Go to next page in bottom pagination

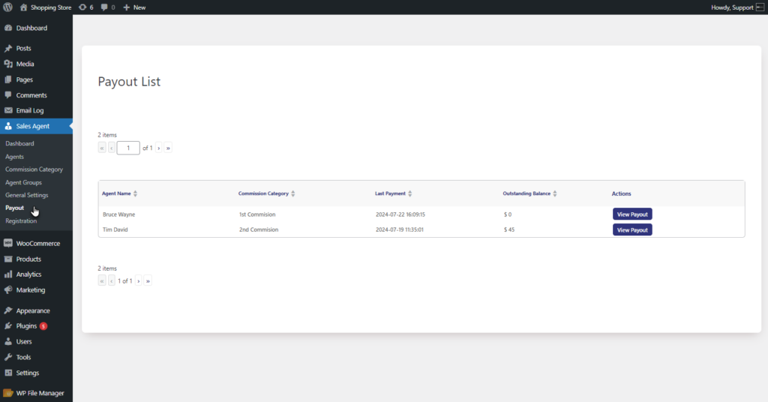click(139, 281)
